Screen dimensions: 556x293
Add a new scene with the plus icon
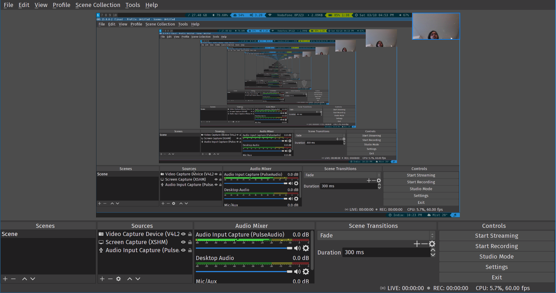(x=5, y=279)
